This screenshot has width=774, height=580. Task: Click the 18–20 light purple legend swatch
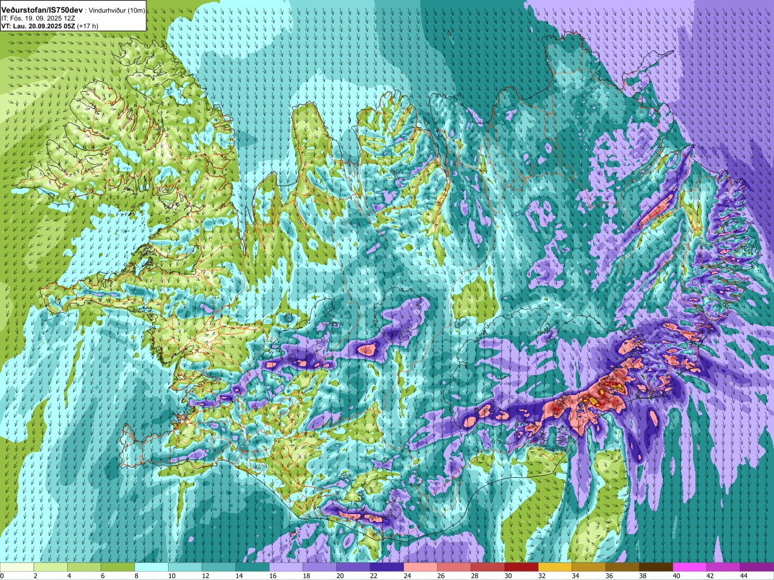319,567
